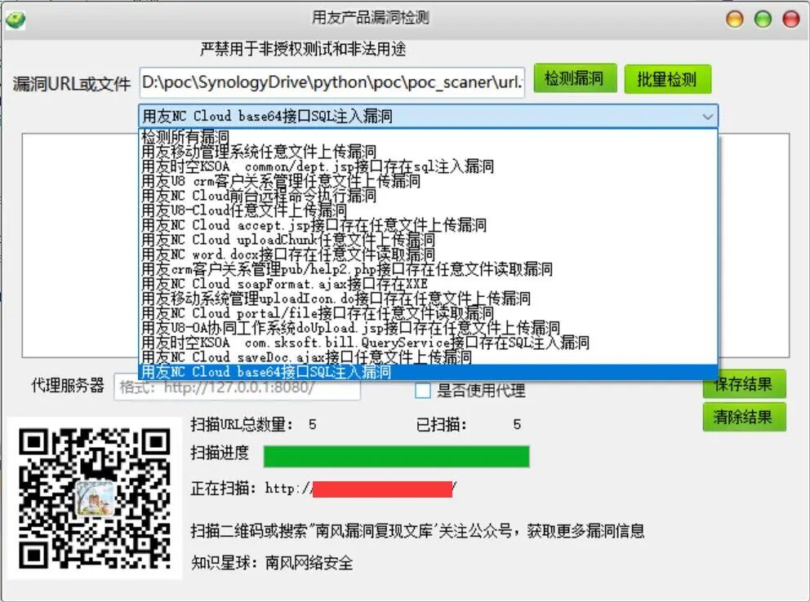Select 用友NC Cloud uploadChunk任意文件上传漏洞 option
810x602 pixels.
[x=428, y=240]
